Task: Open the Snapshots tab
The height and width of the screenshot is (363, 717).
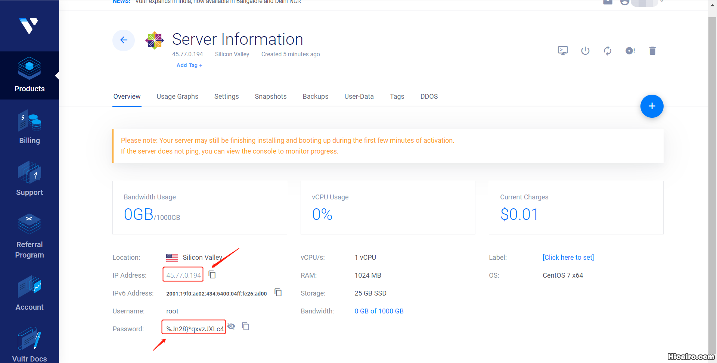Action: (271, 97)
